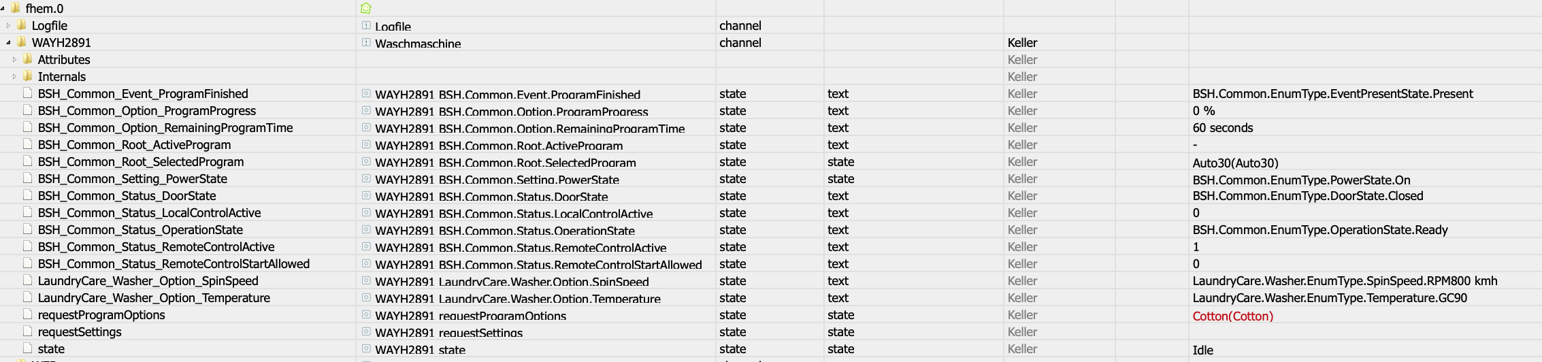
Task: Click the WAYH2891 folder icon
Action: pos(22,42)
